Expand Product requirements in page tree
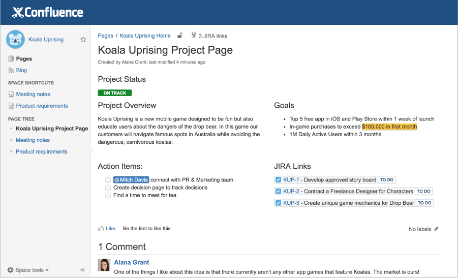The image size is (458, 278). [11, 151]
